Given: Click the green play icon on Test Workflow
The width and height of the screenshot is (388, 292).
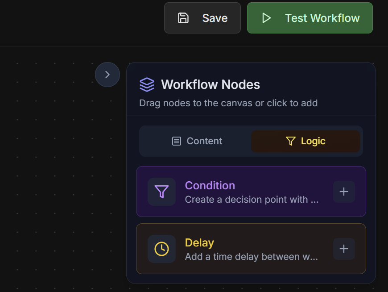Looking at the screenshot, I should (267, 18).
